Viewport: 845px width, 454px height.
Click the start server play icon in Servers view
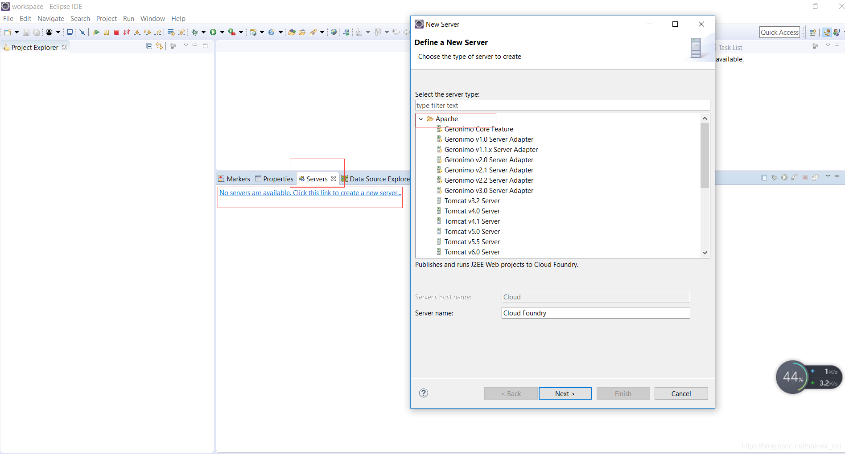tap(784, 177)
